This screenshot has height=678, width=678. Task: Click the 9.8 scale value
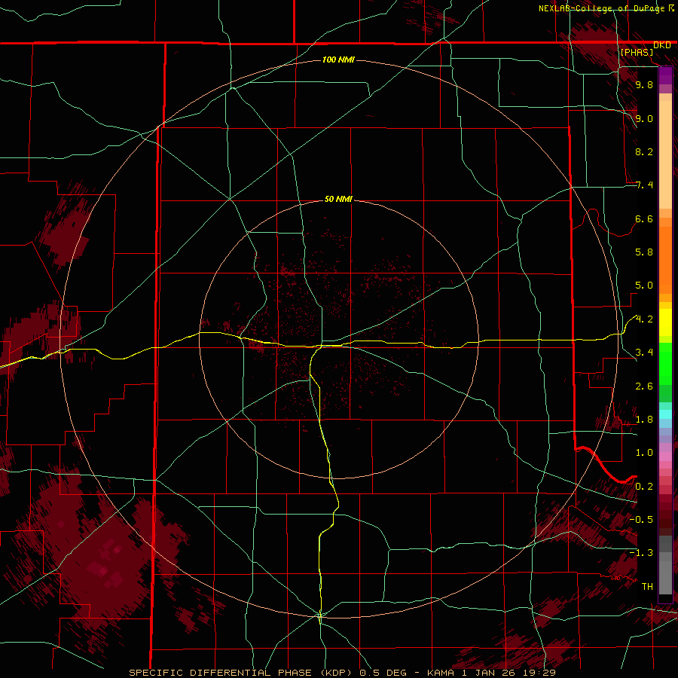[644, 84]
